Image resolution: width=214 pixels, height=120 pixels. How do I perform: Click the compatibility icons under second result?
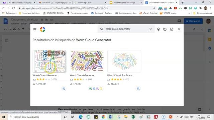[x=96, y=89]
